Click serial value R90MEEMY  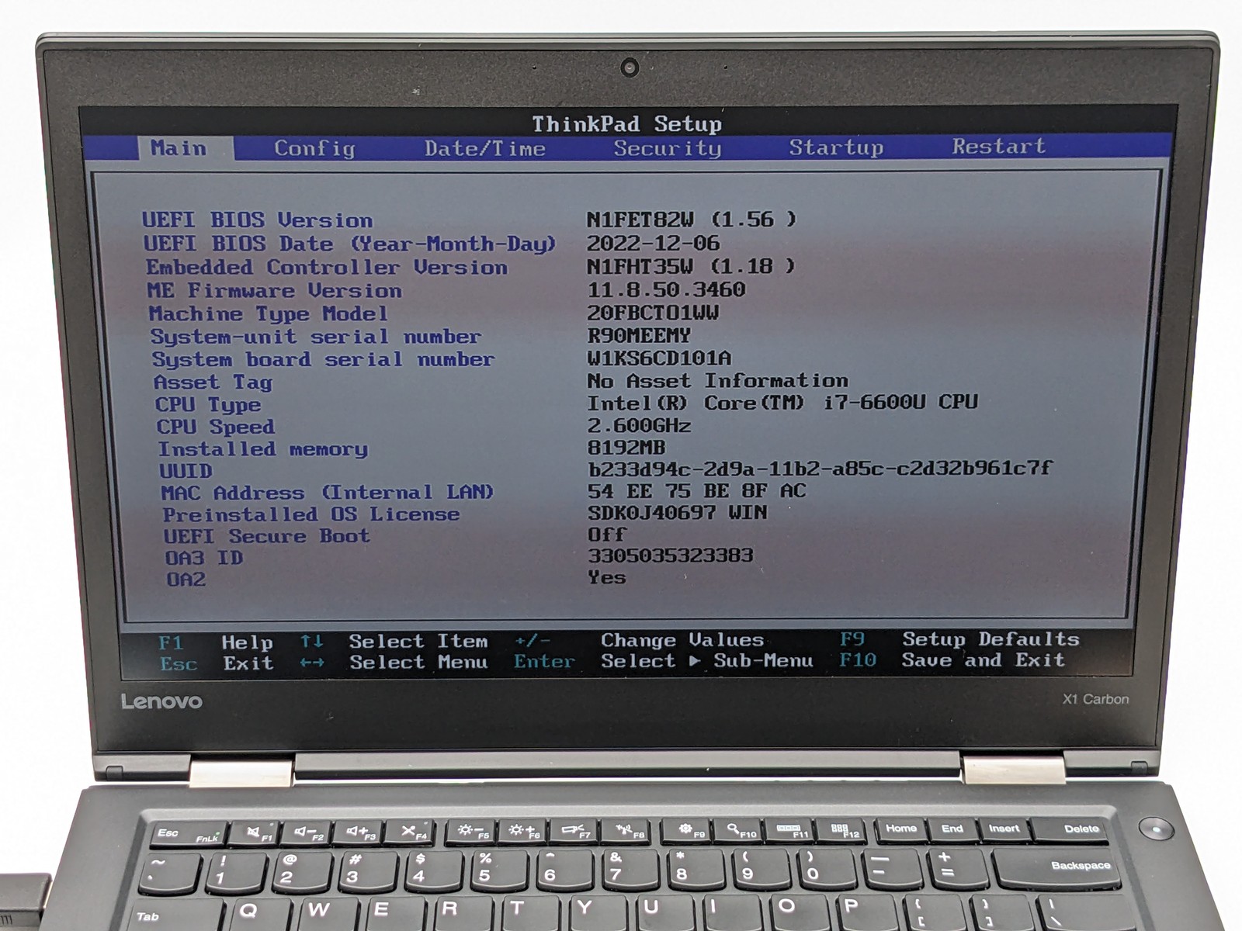tap(639, 335)
